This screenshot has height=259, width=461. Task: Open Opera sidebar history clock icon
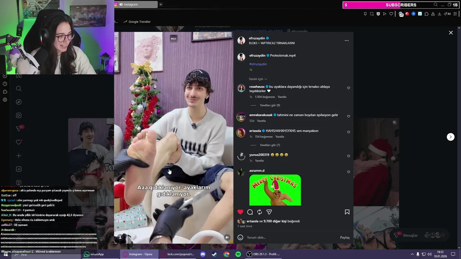[x=5, y=84]
